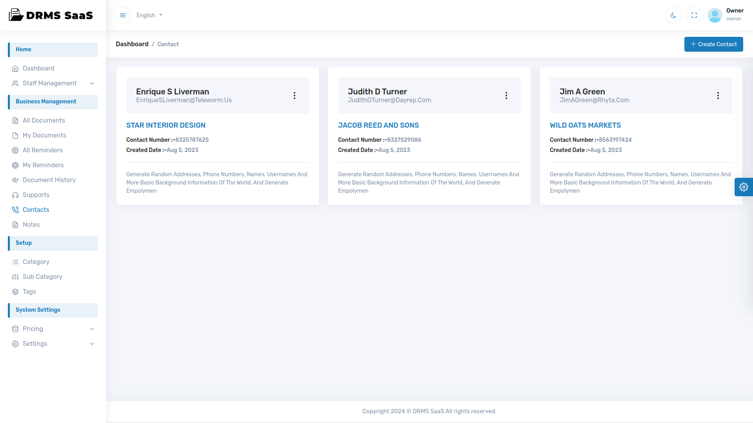Expand the Pricing menu
Image resolution: width=753 pixels, height=423 pixels.
[92, 329]
